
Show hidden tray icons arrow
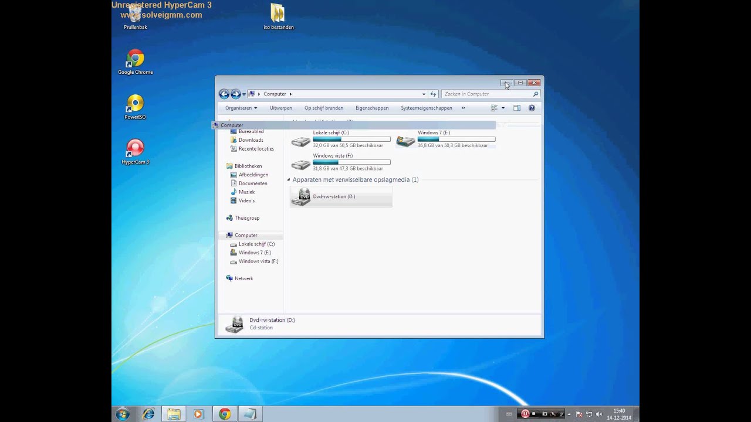569,414
